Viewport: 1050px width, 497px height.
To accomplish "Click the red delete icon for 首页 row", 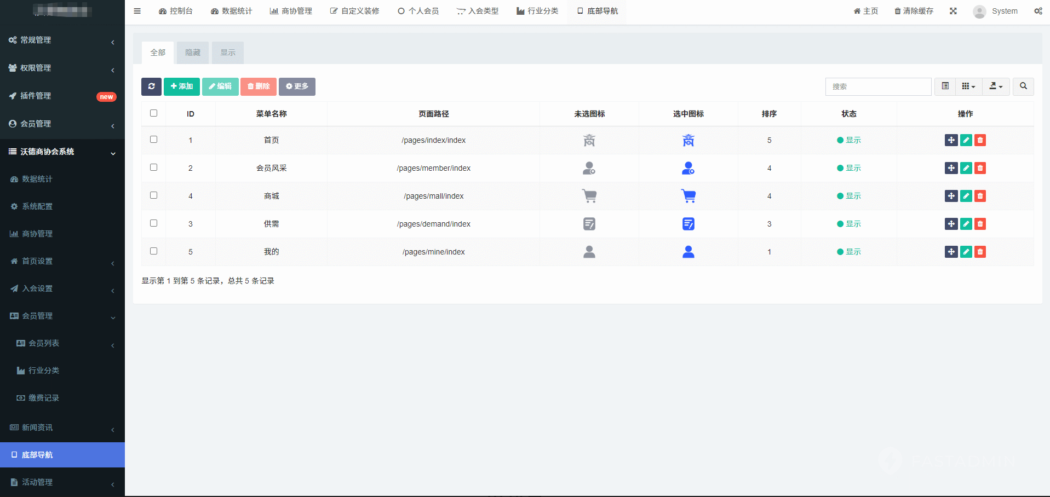I will 980,140.
